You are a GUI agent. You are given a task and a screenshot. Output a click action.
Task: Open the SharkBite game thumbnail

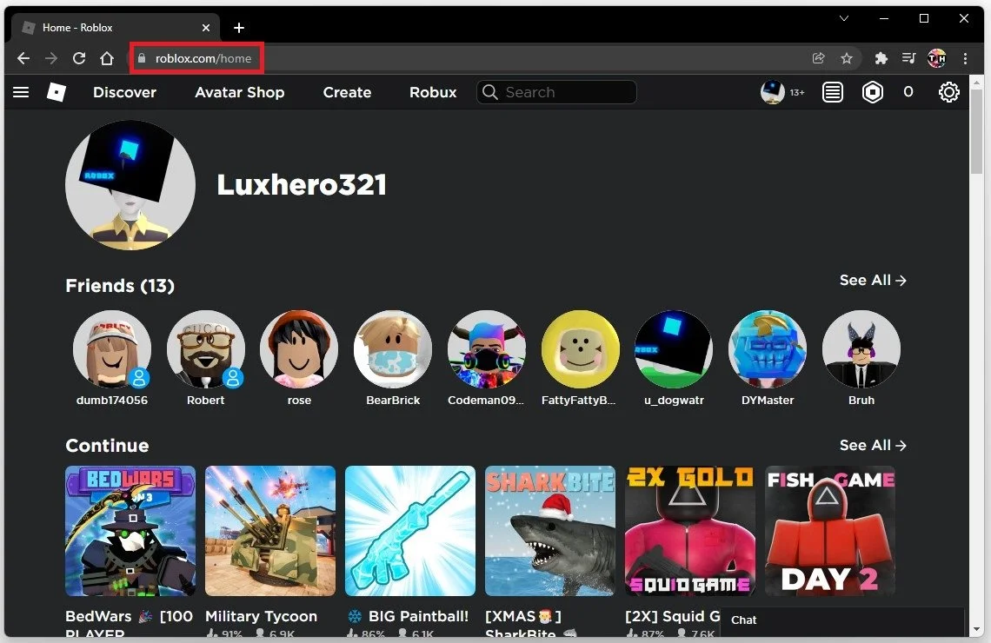pyautogui.click(x=550, y=531)
